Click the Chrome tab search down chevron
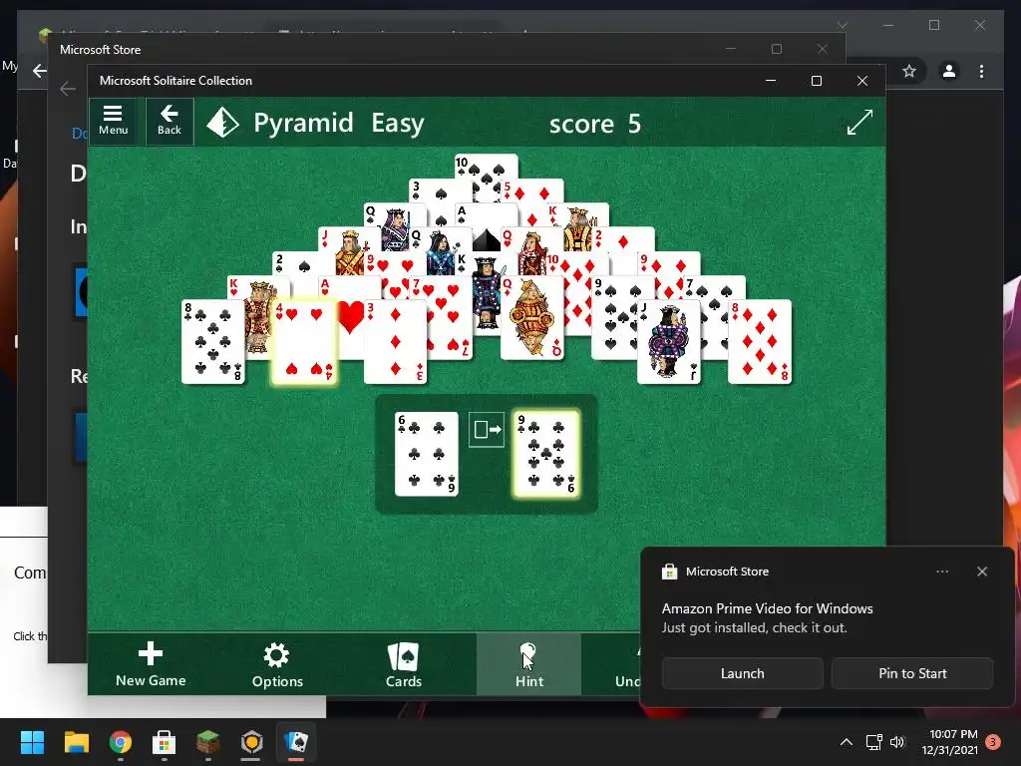The height and width of the screenshot is (766, 1021). [x=842, y=25]
